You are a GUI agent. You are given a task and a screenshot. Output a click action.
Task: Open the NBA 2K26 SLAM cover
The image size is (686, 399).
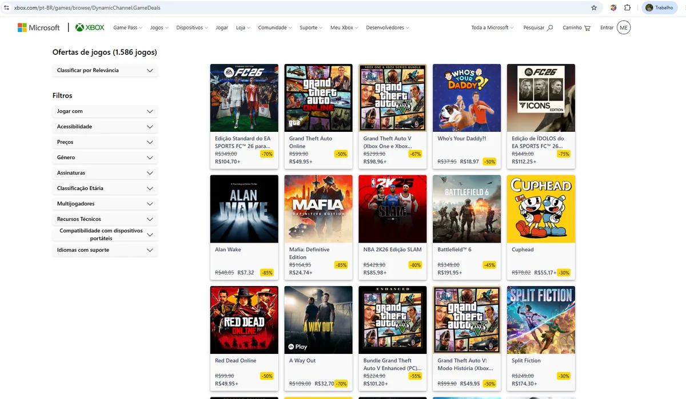click(393, 209)
